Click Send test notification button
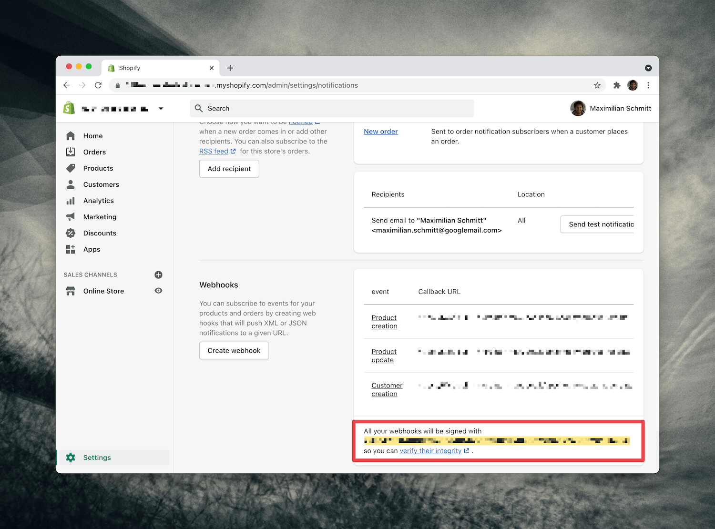 point(598,224)
